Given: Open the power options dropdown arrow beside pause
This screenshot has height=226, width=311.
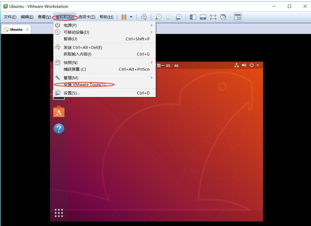Looking at the screenshot, I should point(131,17).
